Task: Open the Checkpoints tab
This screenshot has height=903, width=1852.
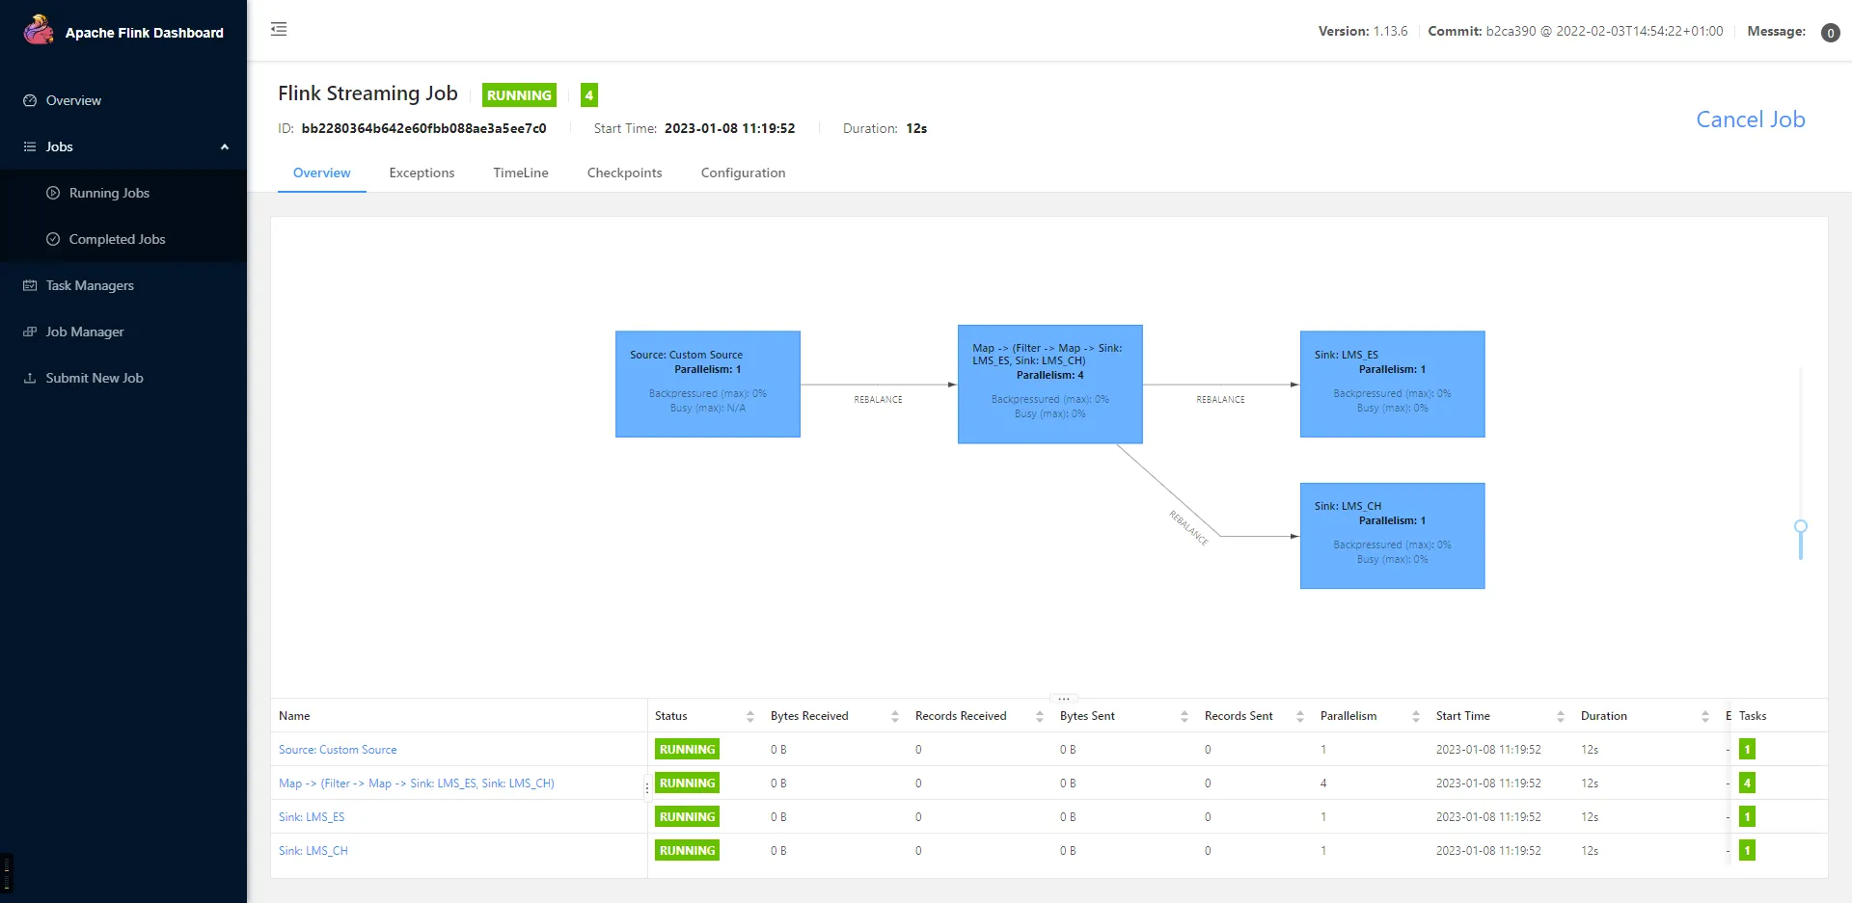Action: [624, 173]
